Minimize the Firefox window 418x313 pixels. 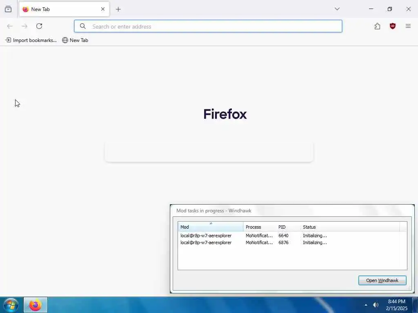371,9
